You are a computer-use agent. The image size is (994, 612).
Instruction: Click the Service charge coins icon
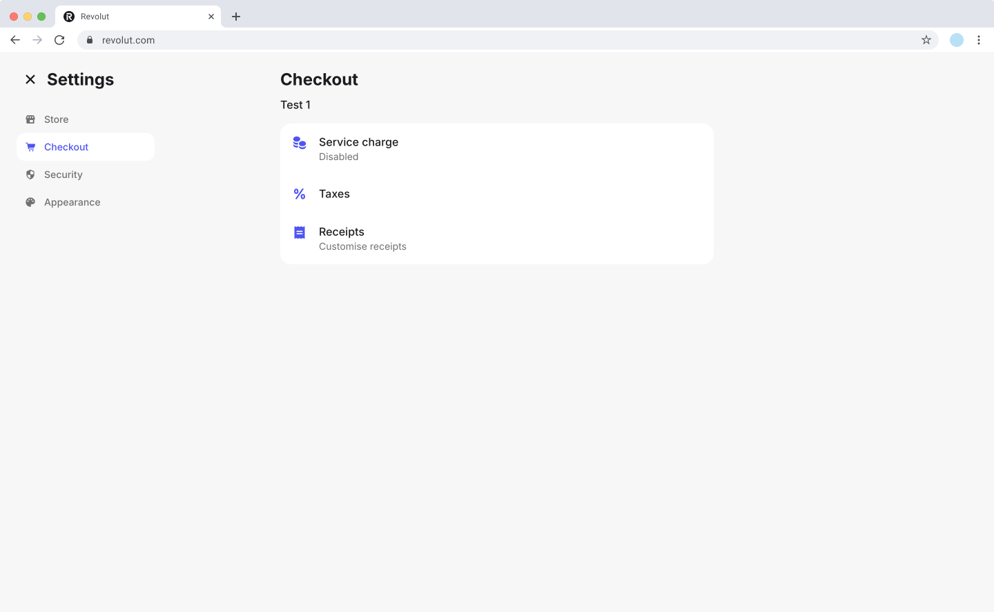click(300, 143)
